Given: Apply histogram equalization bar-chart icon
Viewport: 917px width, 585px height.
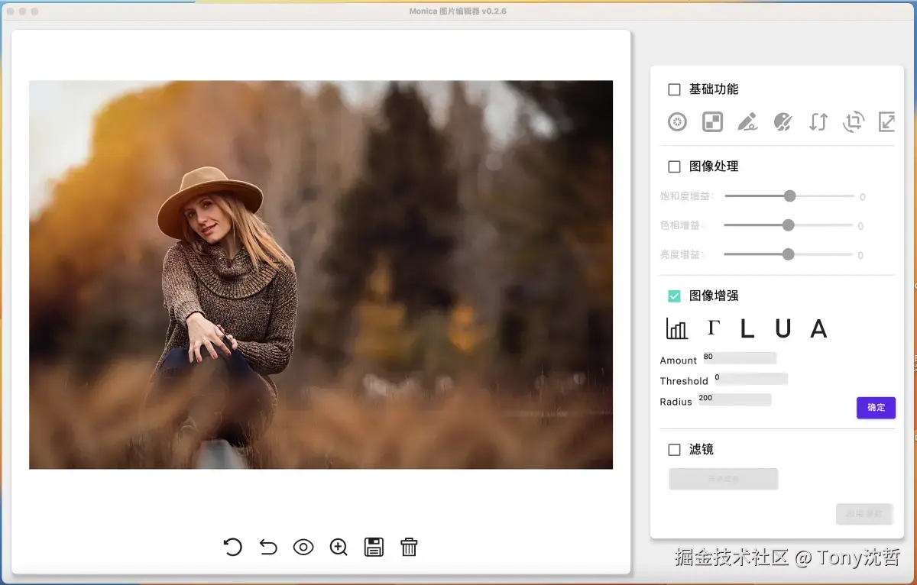Looking at the screenshot, I should pos(677,328).
